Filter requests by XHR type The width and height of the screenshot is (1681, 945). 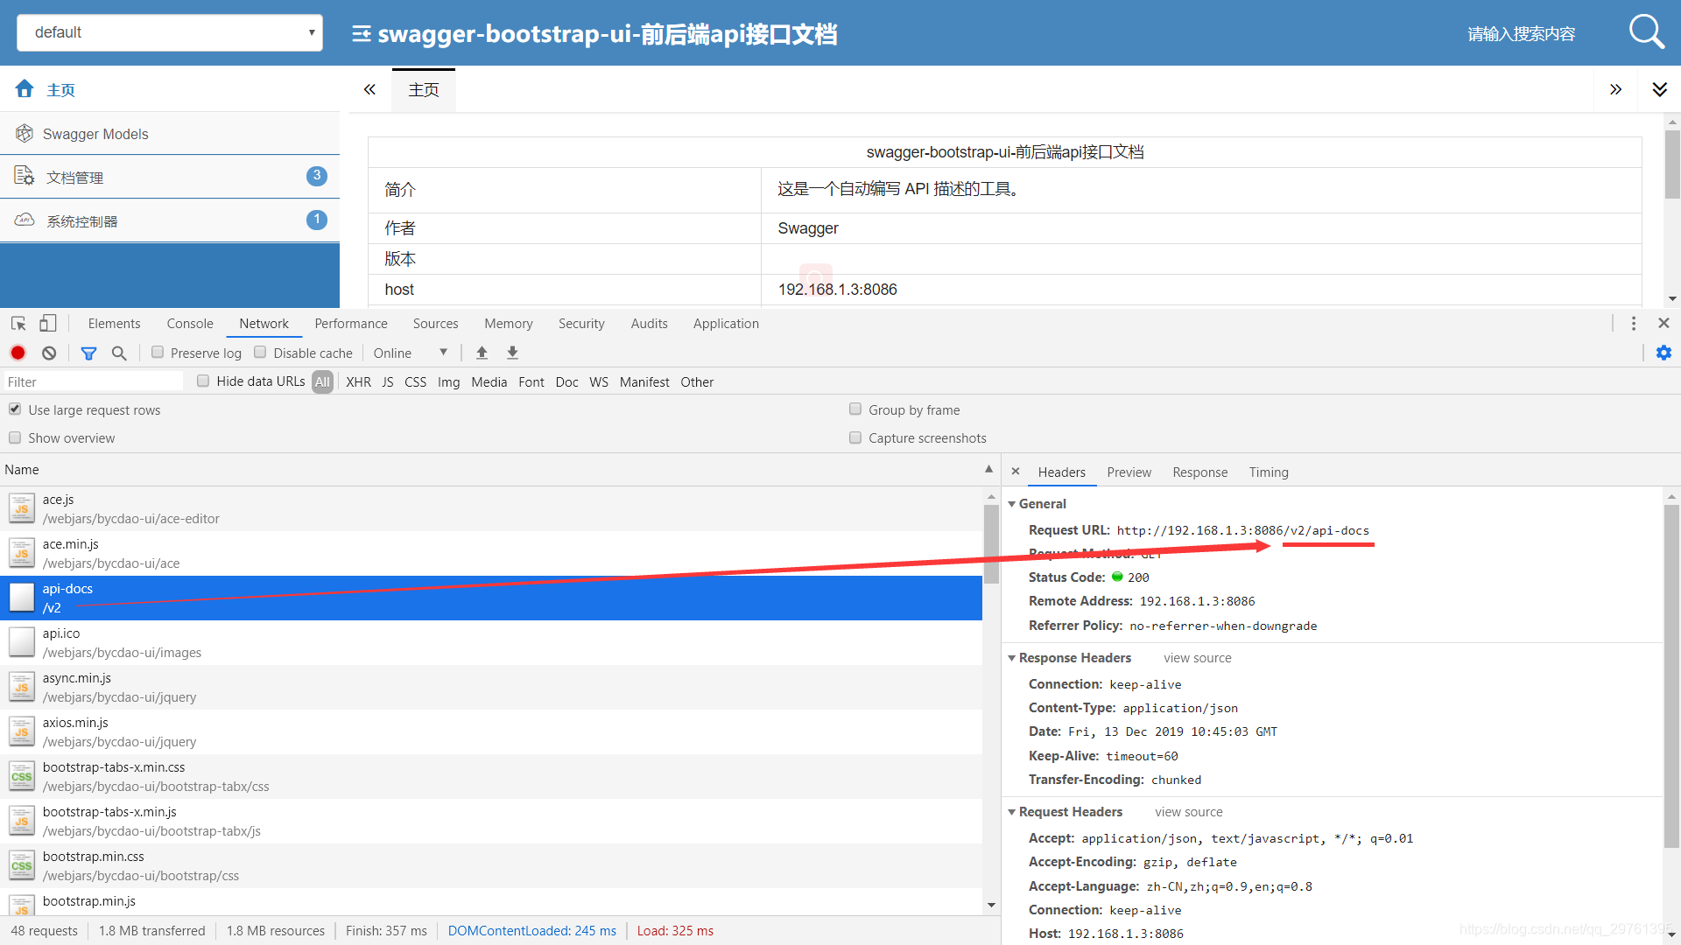(x=358, y=382)
